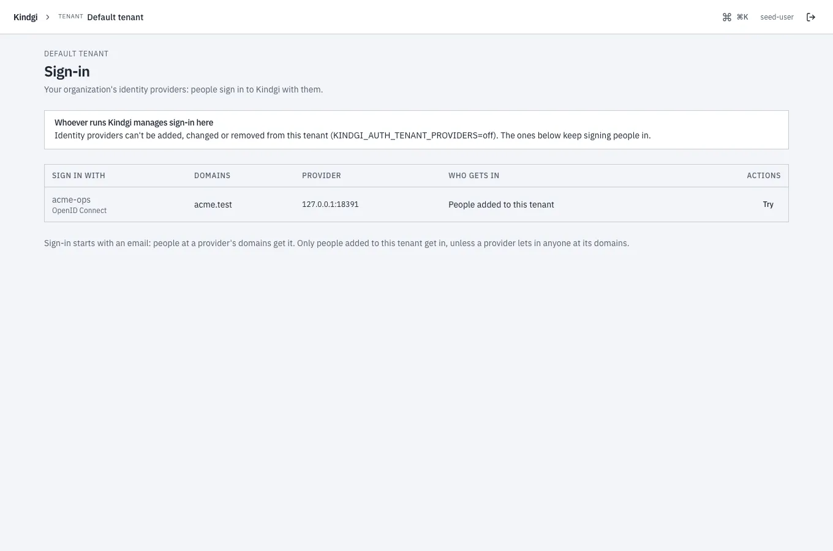Open the command palette icon
The height and width of the screenshot is (551, 833).
(727, 17)
